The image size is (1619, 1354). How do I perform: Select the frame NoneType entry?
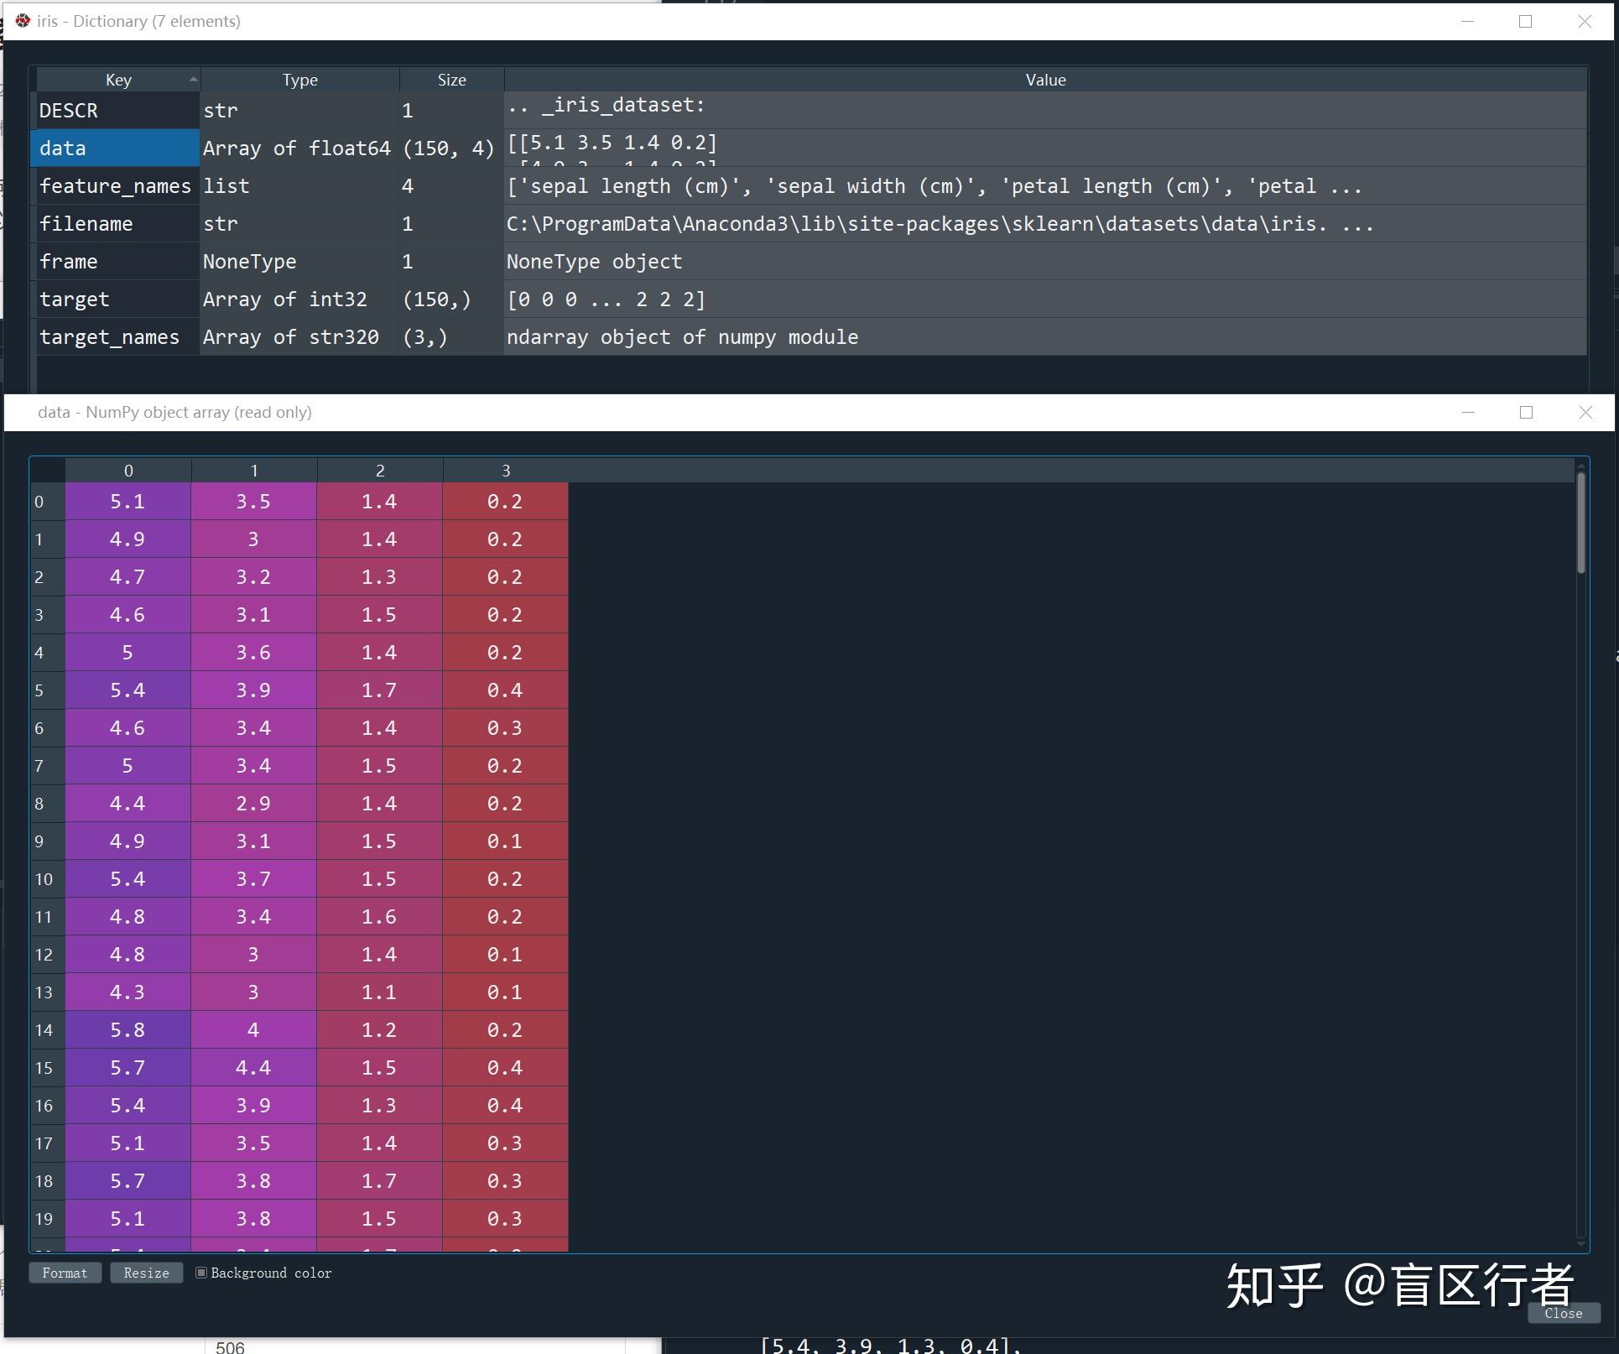click(115, 261)
